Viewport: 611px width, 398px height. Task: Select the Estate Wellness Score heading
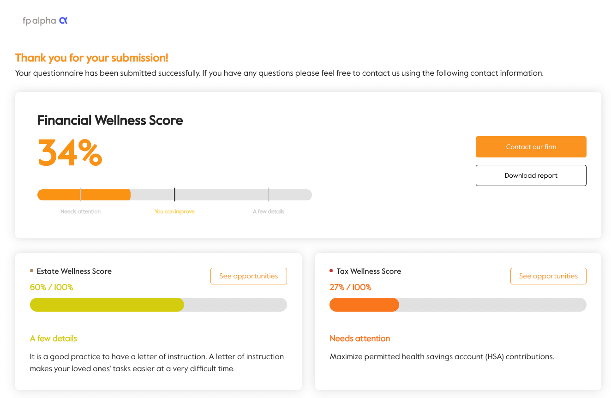pyautogui.click(x=74, y=271)
